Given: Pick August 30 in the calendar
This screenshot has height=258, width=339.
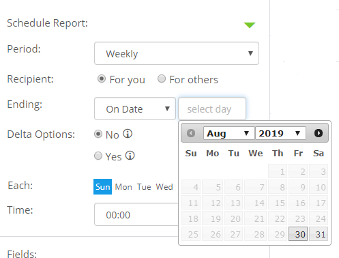Looking at the screenshot, I should click(298, 233).
